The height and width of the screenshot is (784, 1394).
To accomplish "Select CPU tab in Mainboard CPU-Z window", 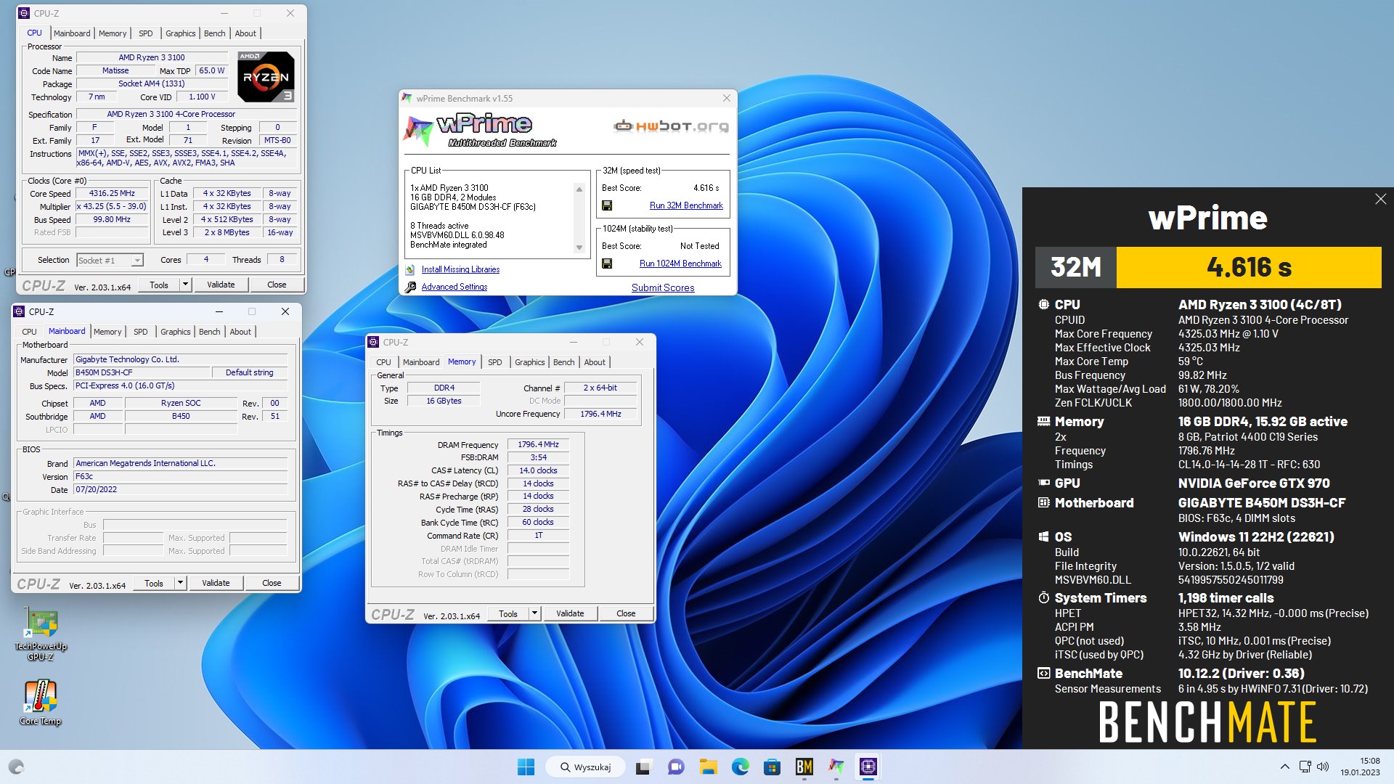I will point(29,332).
